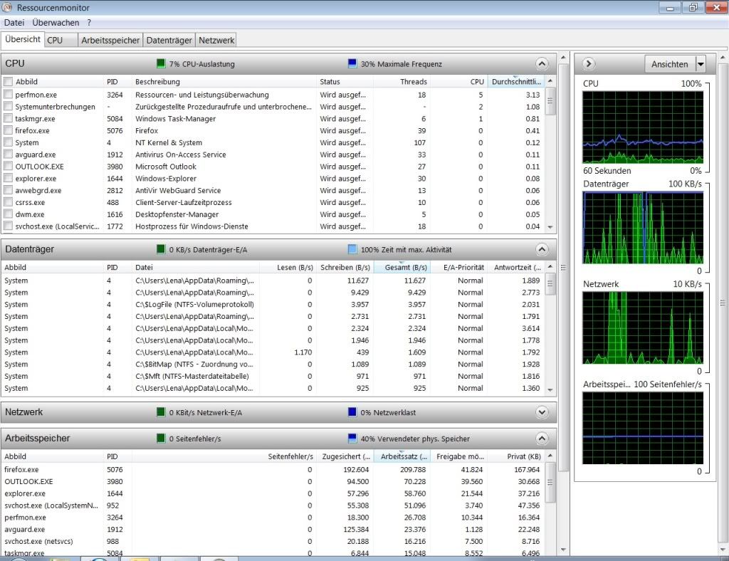Click the Ressourcenmonitor title bar icon

(8, 7)
